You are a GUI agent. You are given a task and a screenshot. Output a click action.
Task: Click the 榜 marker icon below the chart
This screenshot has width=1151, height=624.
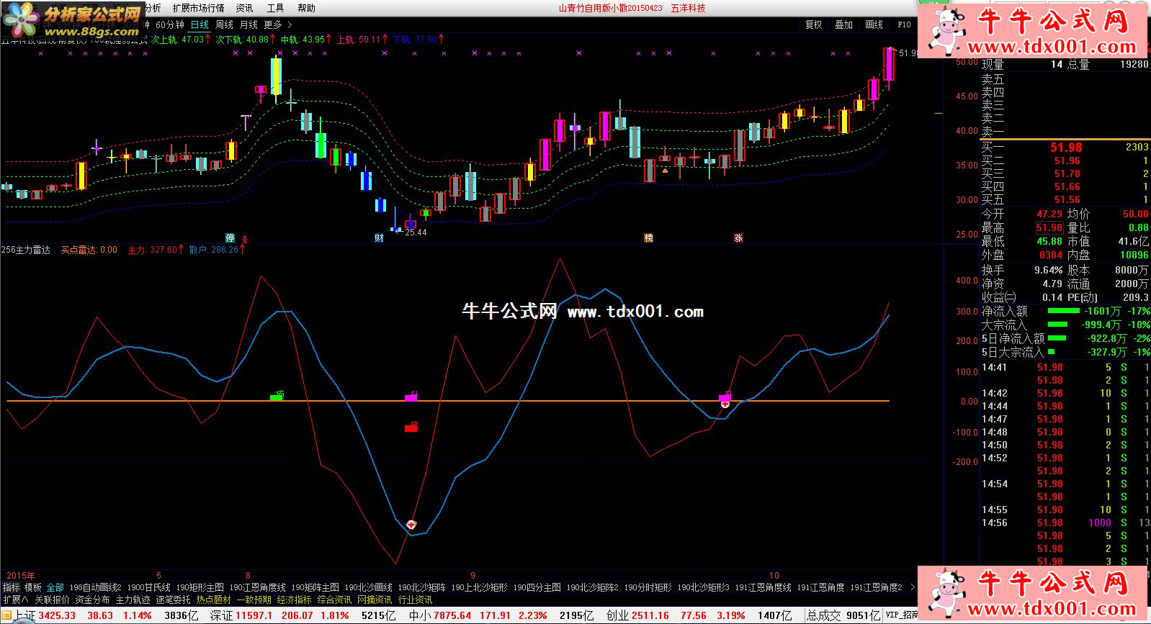[x=648, y=238]
